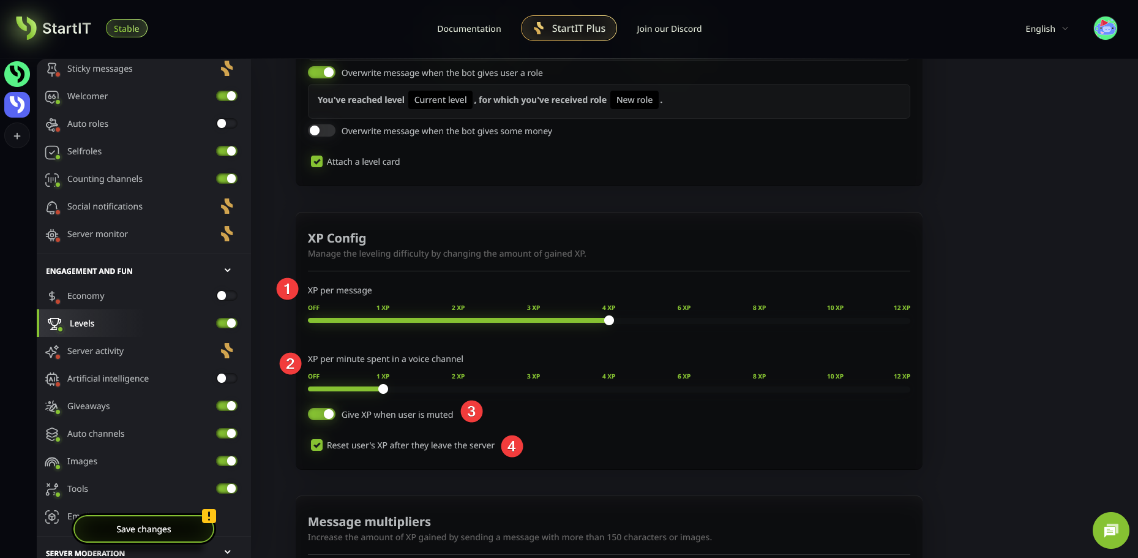Click the StartIT logo icon in header
The height and width of the screenshot is (558, 1138).
26,28
